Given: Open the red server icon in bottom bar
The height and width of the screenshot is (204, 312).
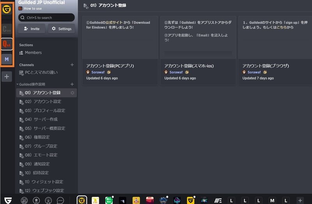Looking at the screenshot, I should click(150, 200).
